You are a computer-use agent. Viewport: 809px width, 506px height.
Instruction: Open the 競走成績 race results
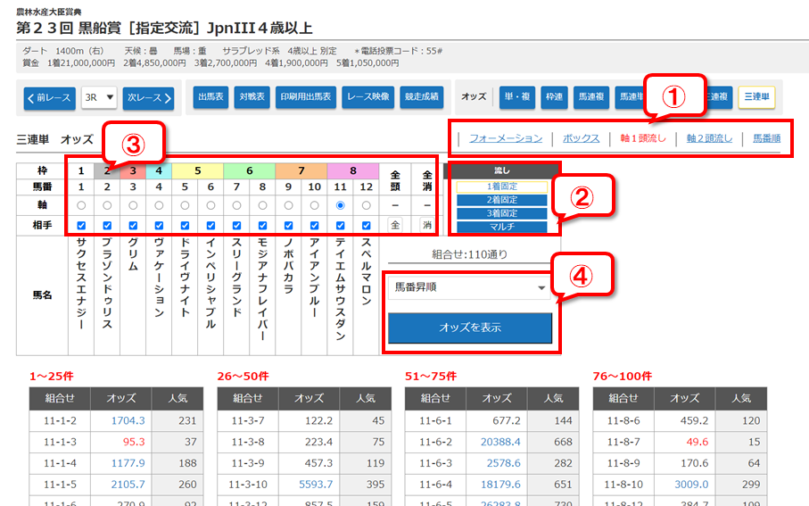(x=421, y=97)
